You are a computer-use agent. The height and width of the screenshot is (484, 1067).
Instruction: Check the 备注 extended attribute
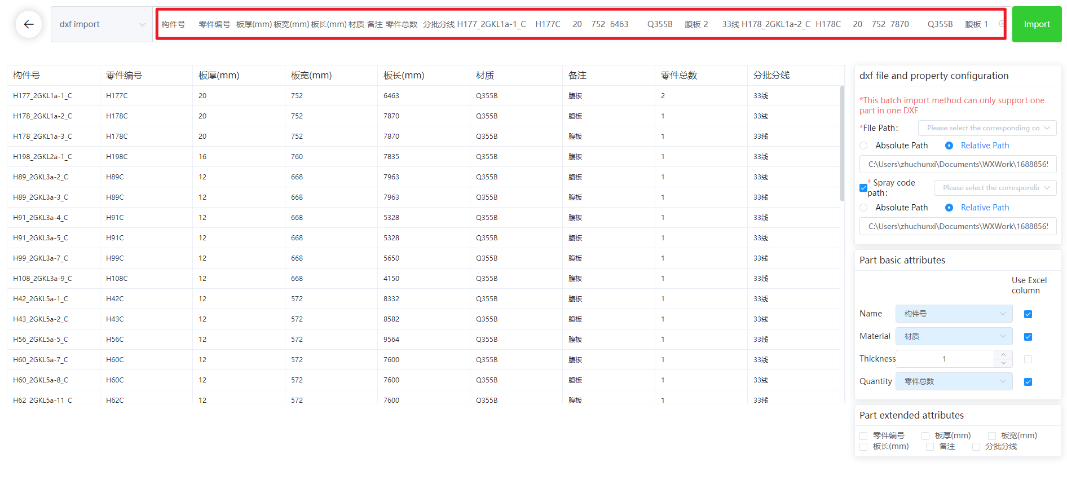pyautogui.click(x=930, y=447)
